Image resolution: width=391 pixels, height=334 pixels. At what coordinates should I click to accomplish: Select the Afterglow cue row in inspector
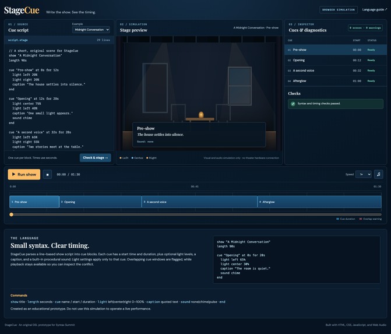click(336, 81)
